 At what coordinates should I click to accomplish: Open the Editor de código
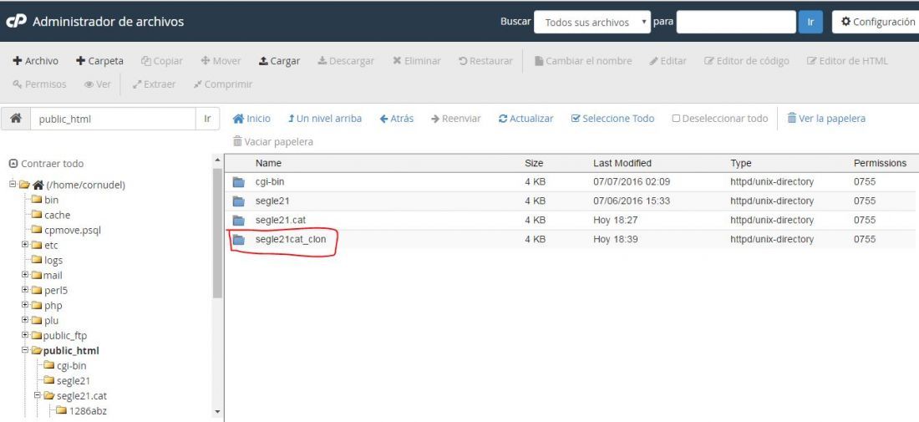click(x=746, y=61)
